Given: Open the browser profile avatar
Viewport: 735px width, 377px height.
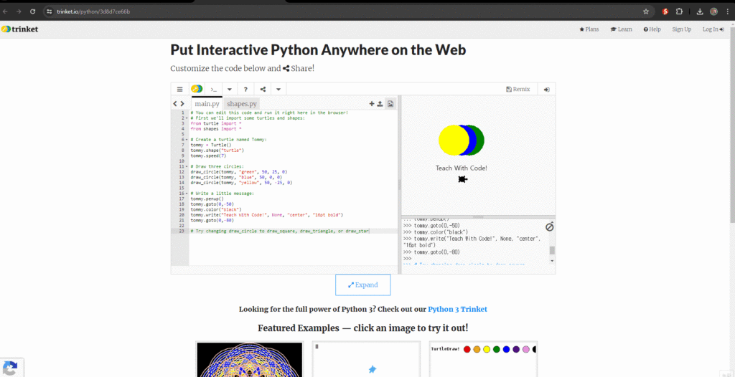Looking at the screenshot, I should pyautogui.click(x=713, y=11).
